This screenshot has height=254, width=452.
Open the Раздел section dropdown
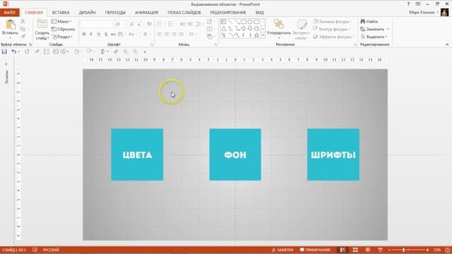[x=62, y=37]
